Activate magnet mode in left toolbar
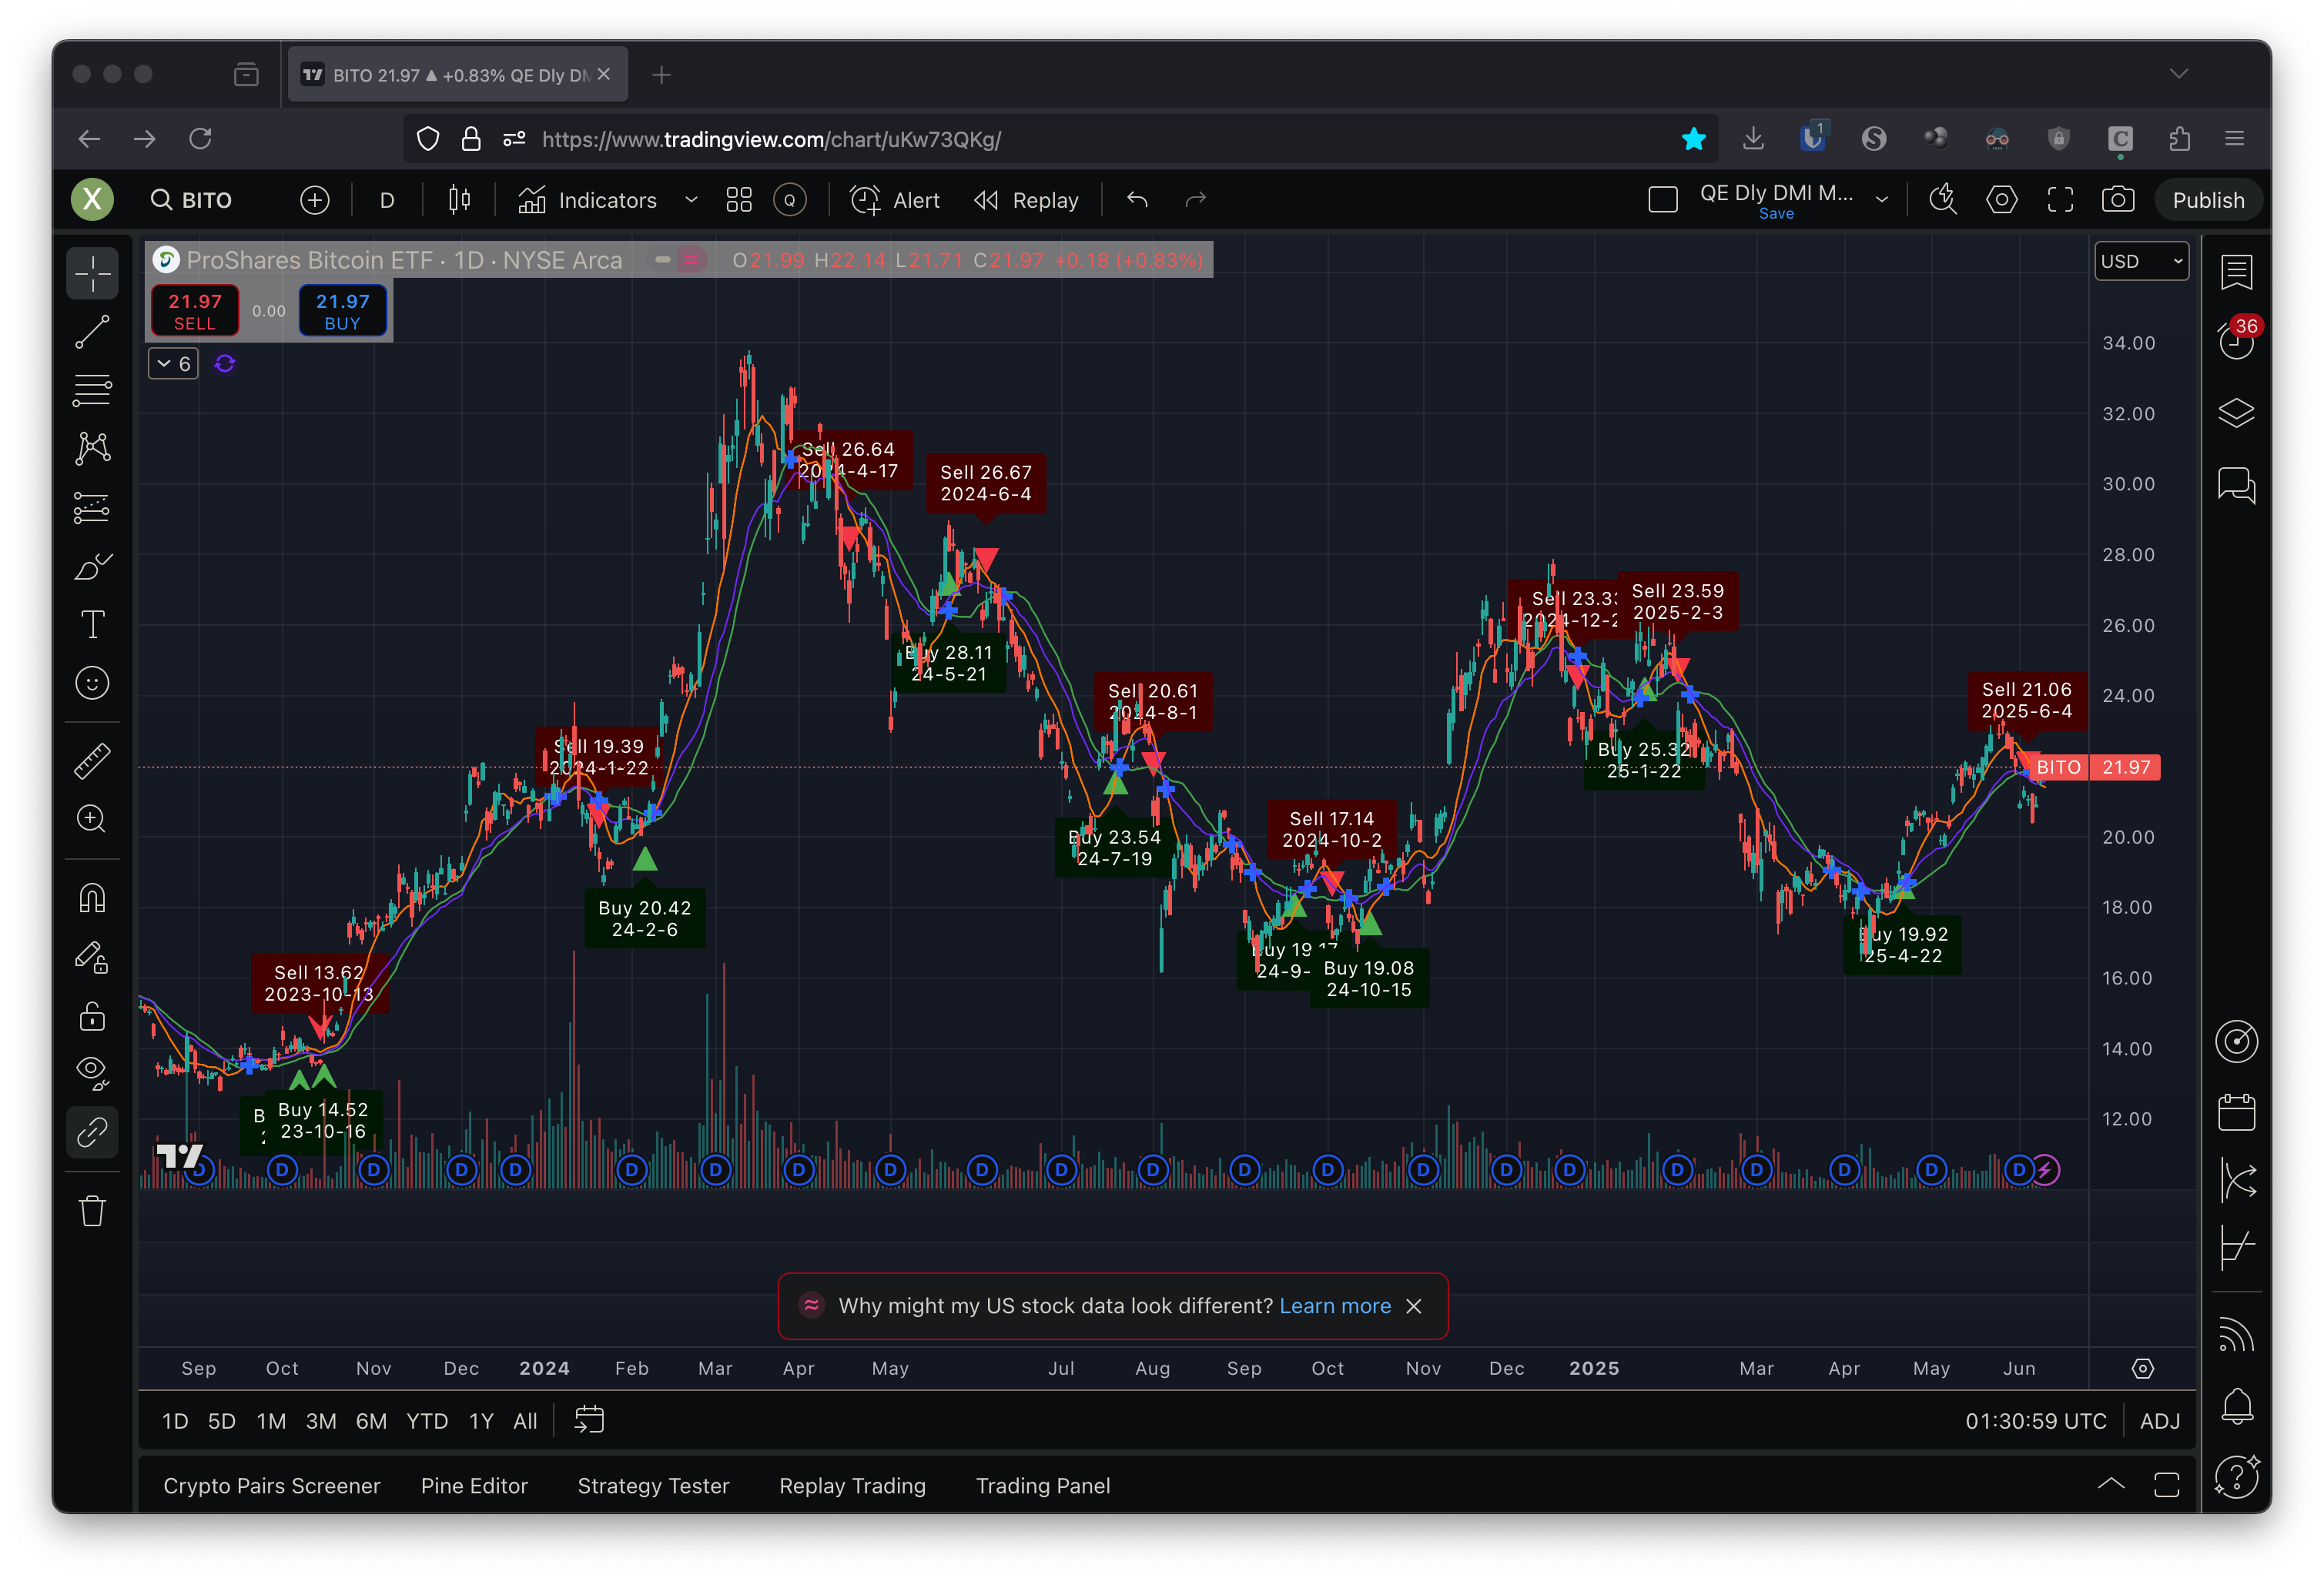This screenshot has width=2324, height=1578. [92, 898]
